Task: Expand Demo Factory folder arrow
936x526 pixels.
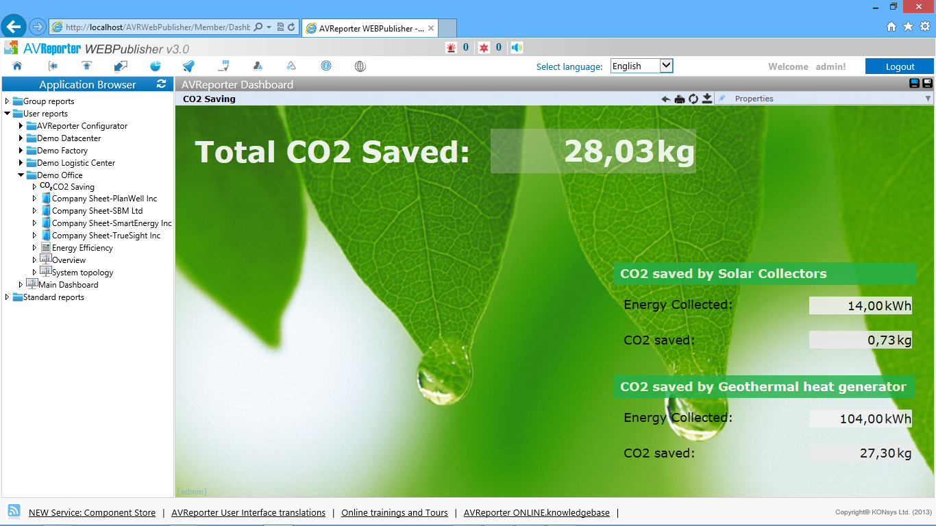Action: pyautogui.click(x=21, y=151)
